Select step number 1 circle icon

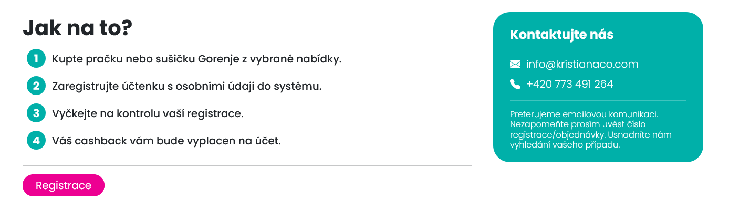pyautogui.click(x=36, y=59)
